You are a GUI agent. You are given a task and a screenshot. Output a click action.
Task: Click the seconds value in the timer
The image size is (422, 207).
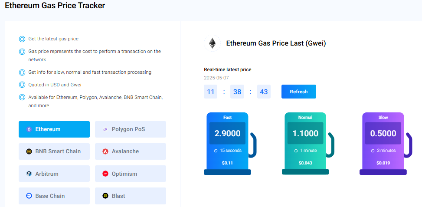click(x=264, y=92)
